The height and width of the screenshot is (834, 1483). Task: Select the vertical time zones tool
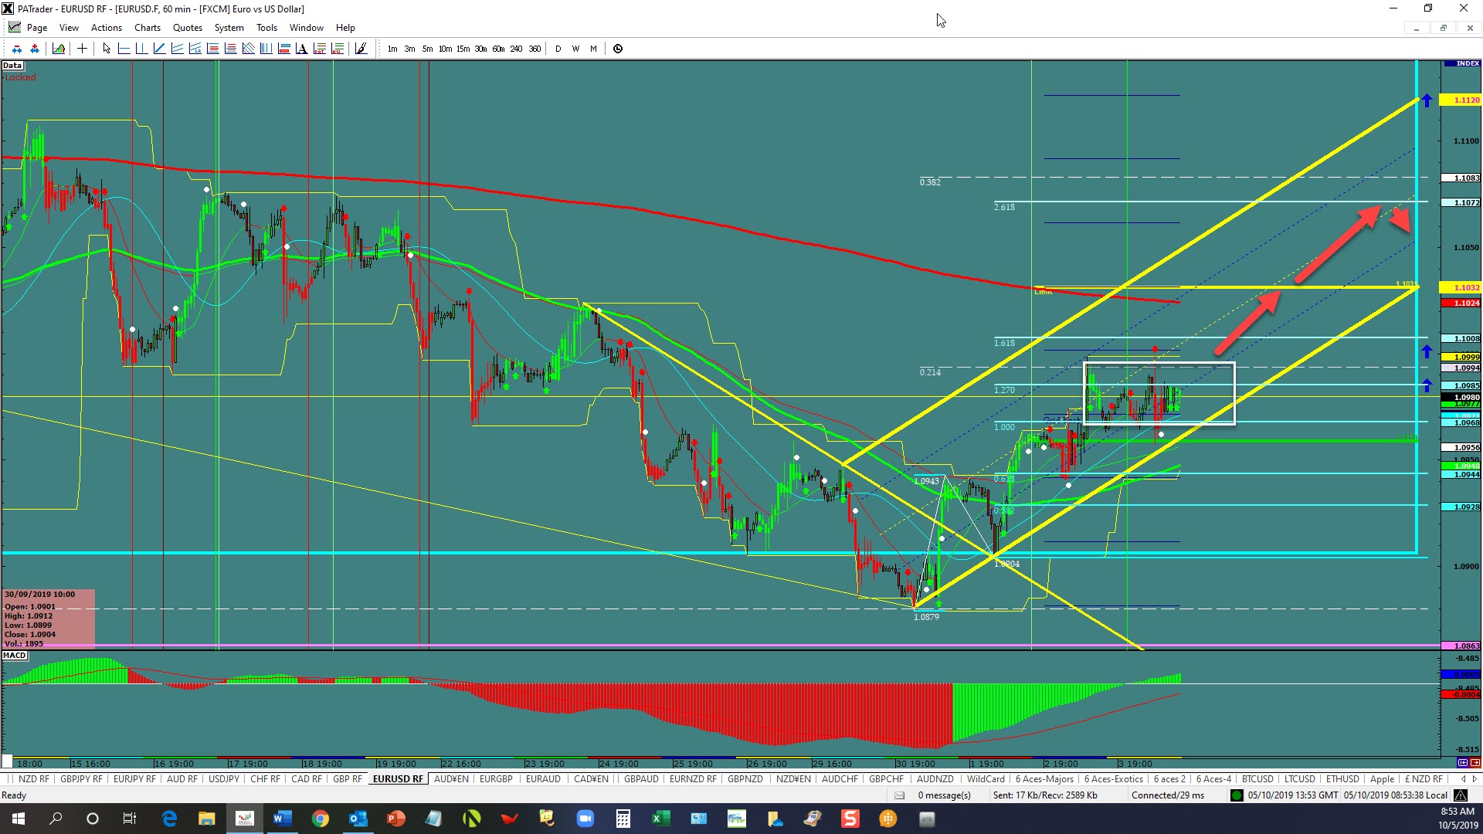[266, 49]
